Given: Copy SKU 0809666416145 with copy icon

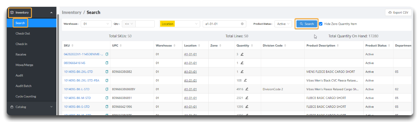Looking at the screenshot, I should tap(107, 63).
